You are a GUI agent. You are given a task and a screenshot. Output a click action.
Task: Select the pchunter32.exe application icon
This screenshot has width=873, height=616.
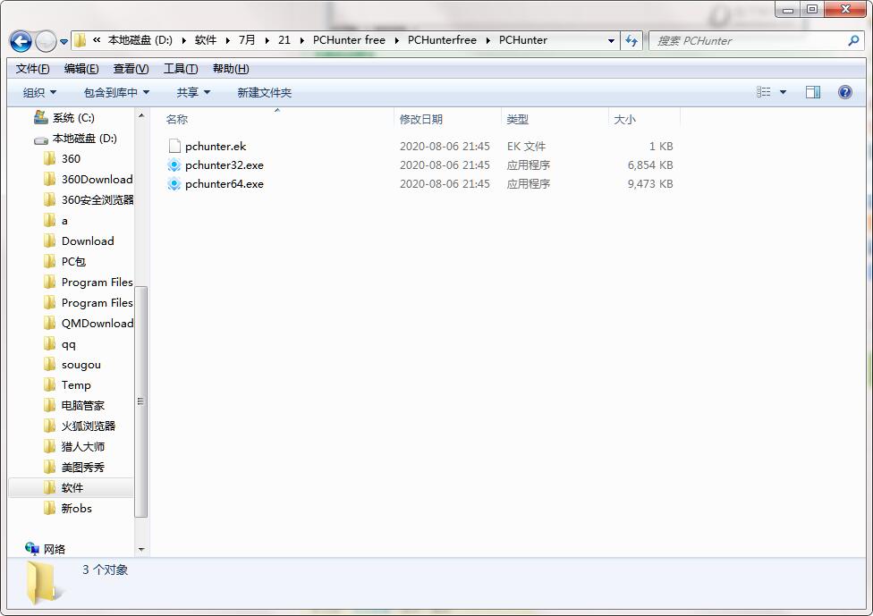pos(174,165)
